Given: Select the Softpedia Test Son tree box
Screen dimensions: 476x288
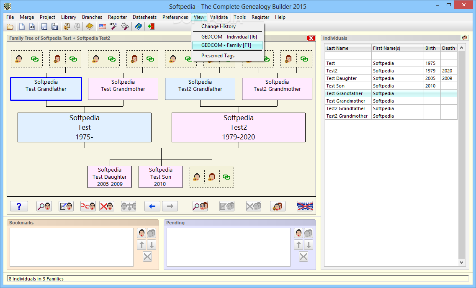Looking at the screenshot, I should (161, 177).
